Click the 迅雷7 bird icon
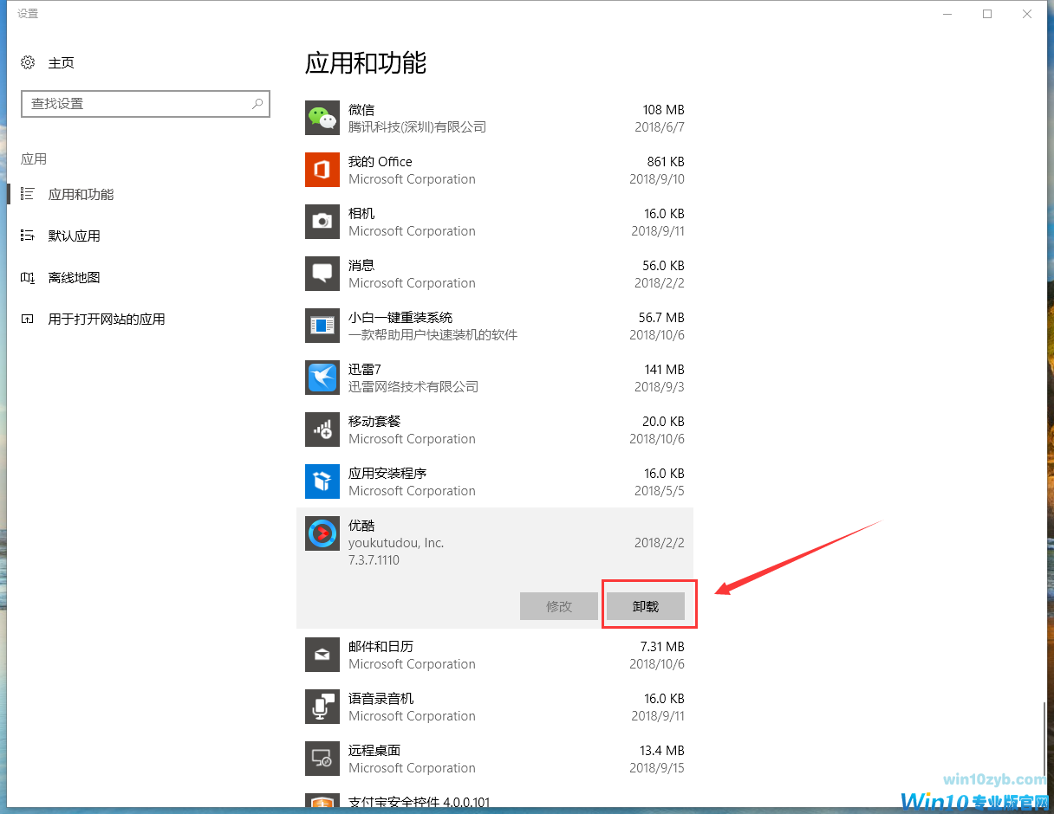Image resolution: width=1054 pixels, height=814 pixels. tap(322, 378)
